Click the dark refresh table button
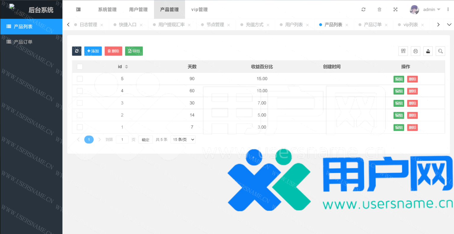 coord(77,51)
